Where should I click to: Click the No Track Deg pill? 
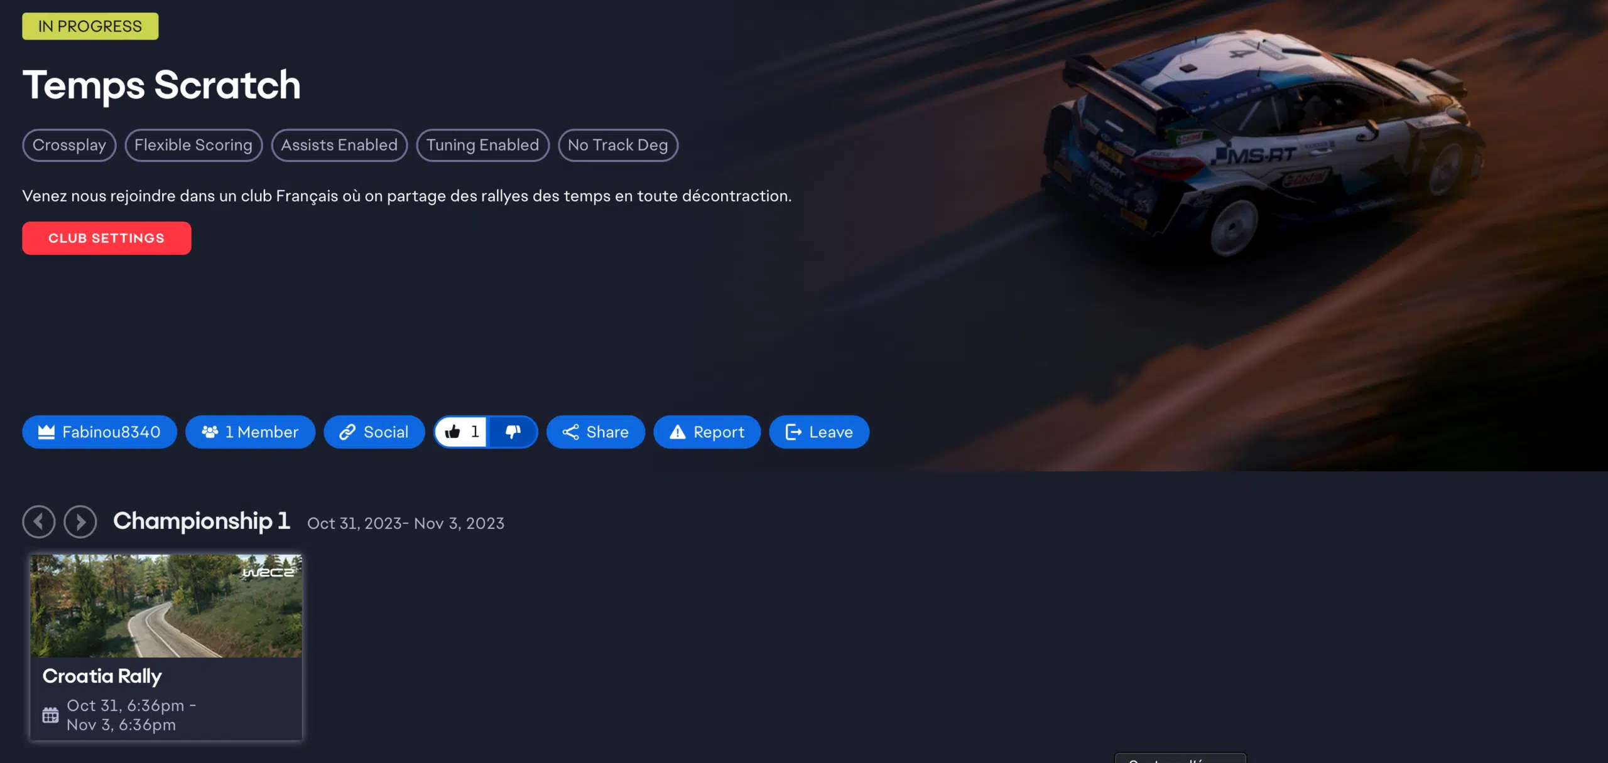tap(617, 145)
